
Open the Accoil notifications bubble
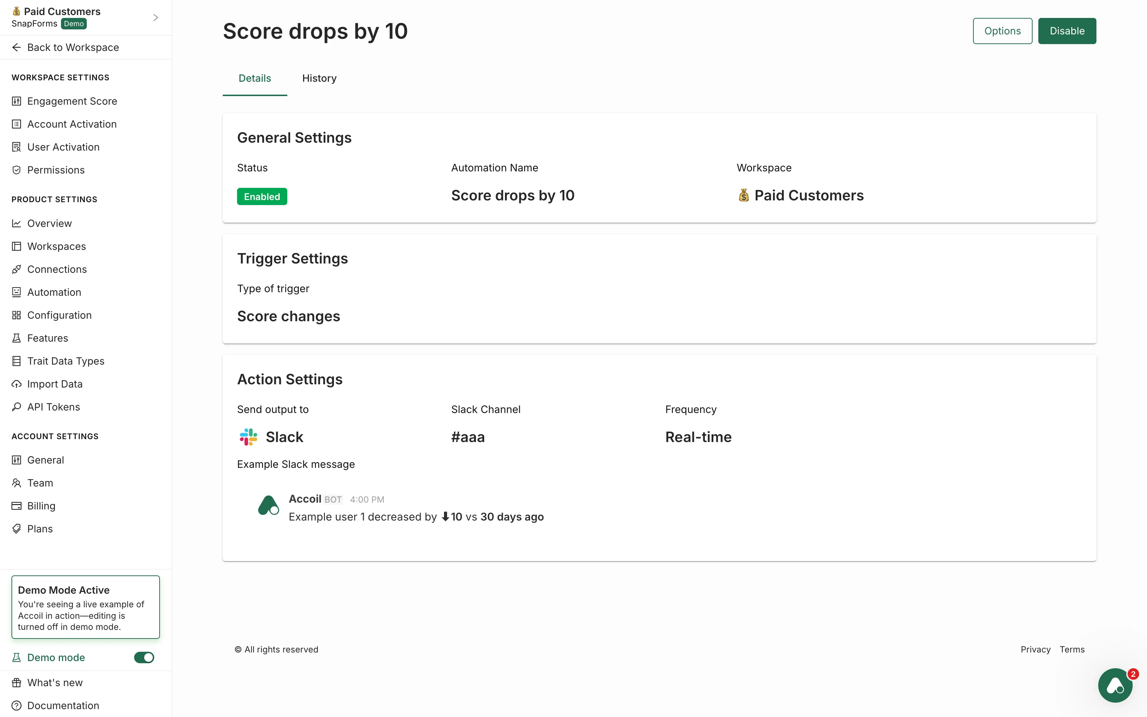(1115, 685)
